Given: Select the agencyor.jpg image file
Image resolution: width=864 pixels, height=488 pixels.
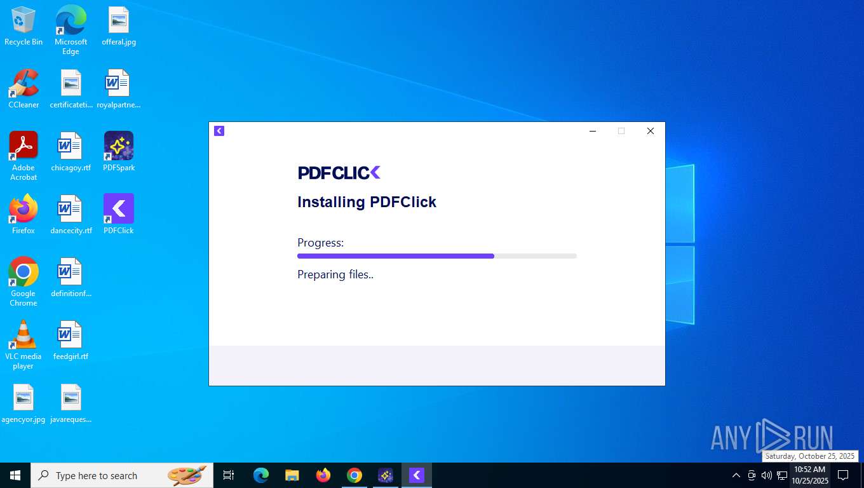Looking at the screenshot, I should [24, 403].
